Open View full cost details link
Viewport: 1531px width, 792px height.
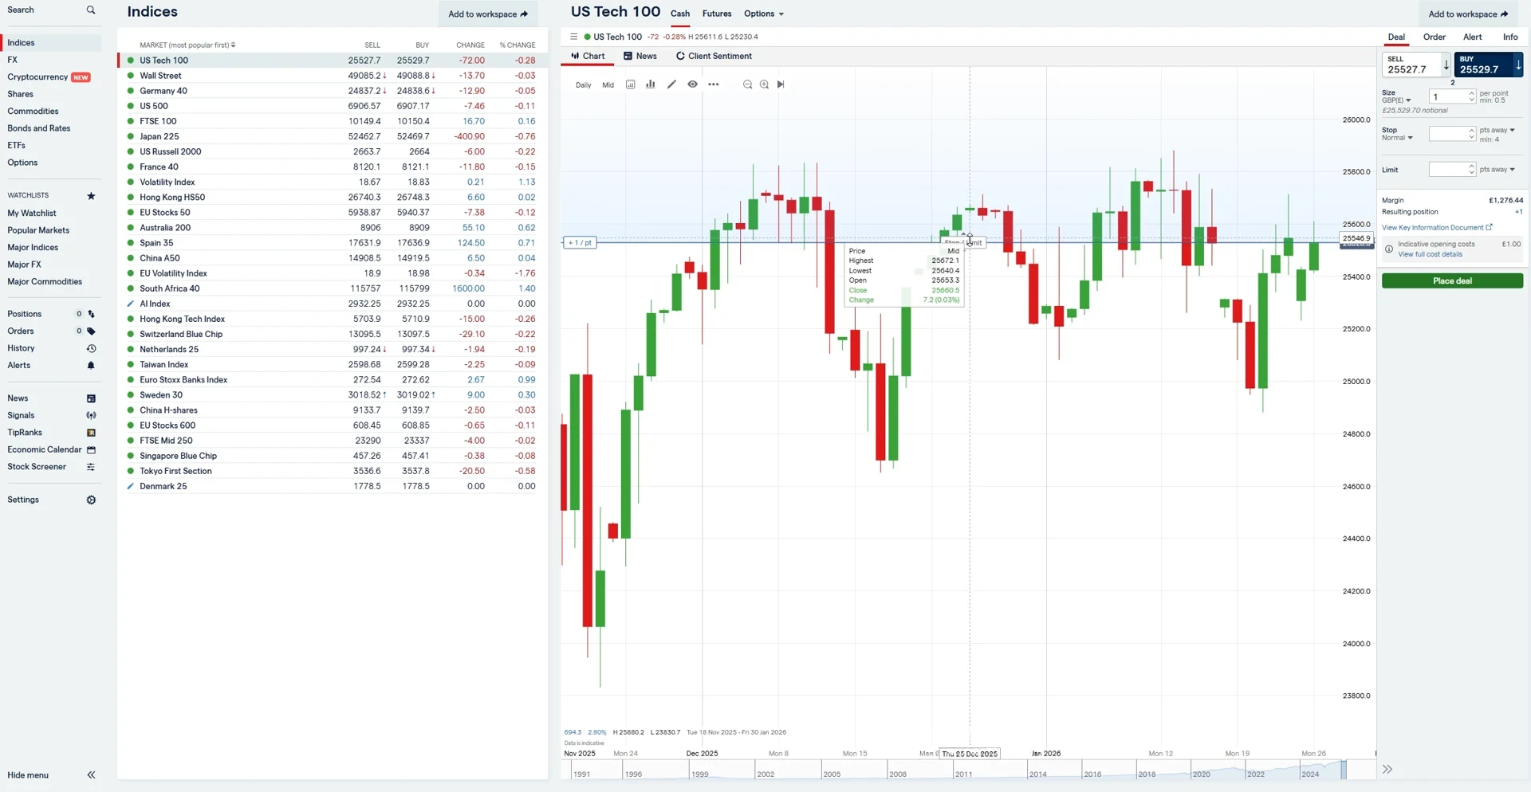tap(1430, 255)
